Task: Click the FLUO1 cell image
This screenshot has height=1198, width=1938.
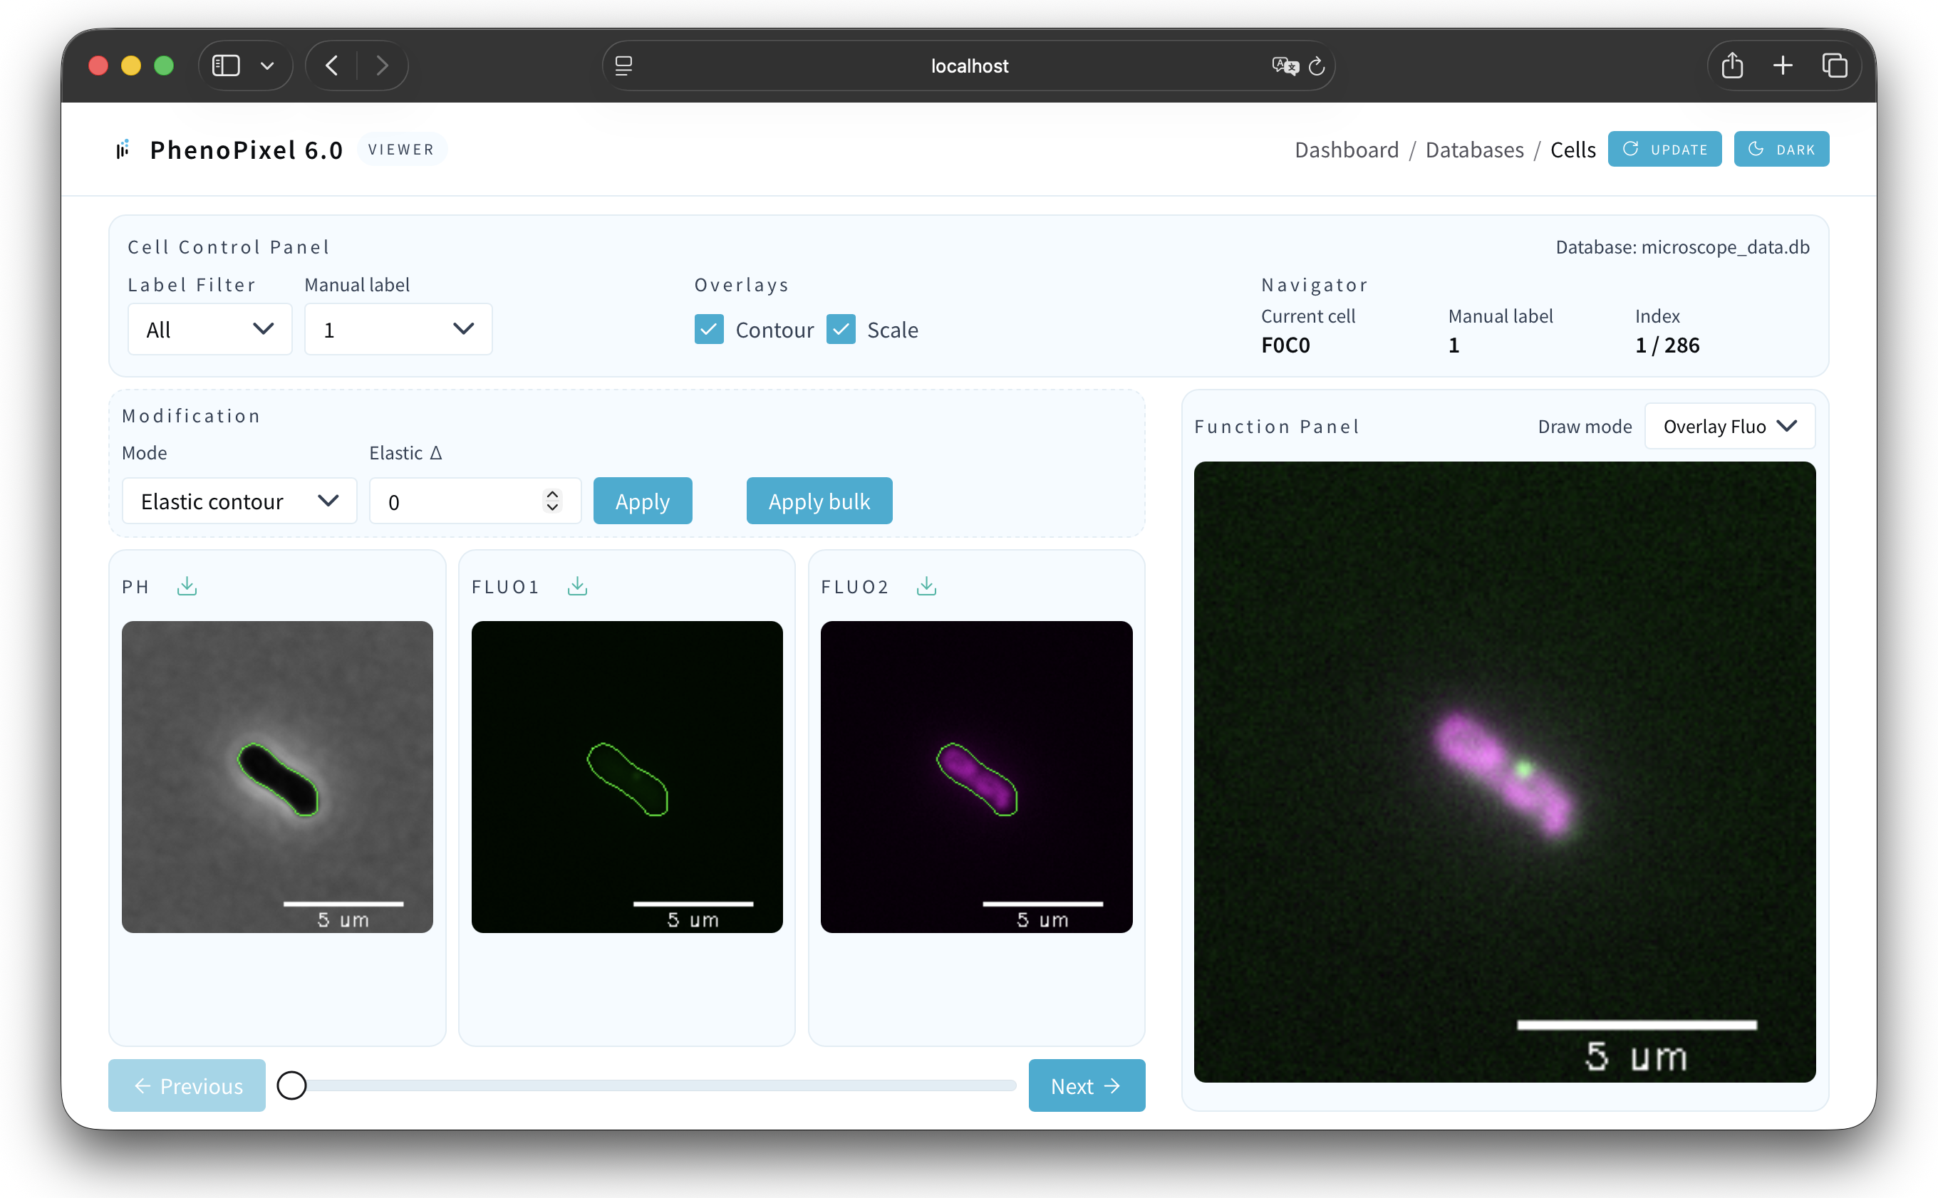Action: click(627, 776)
